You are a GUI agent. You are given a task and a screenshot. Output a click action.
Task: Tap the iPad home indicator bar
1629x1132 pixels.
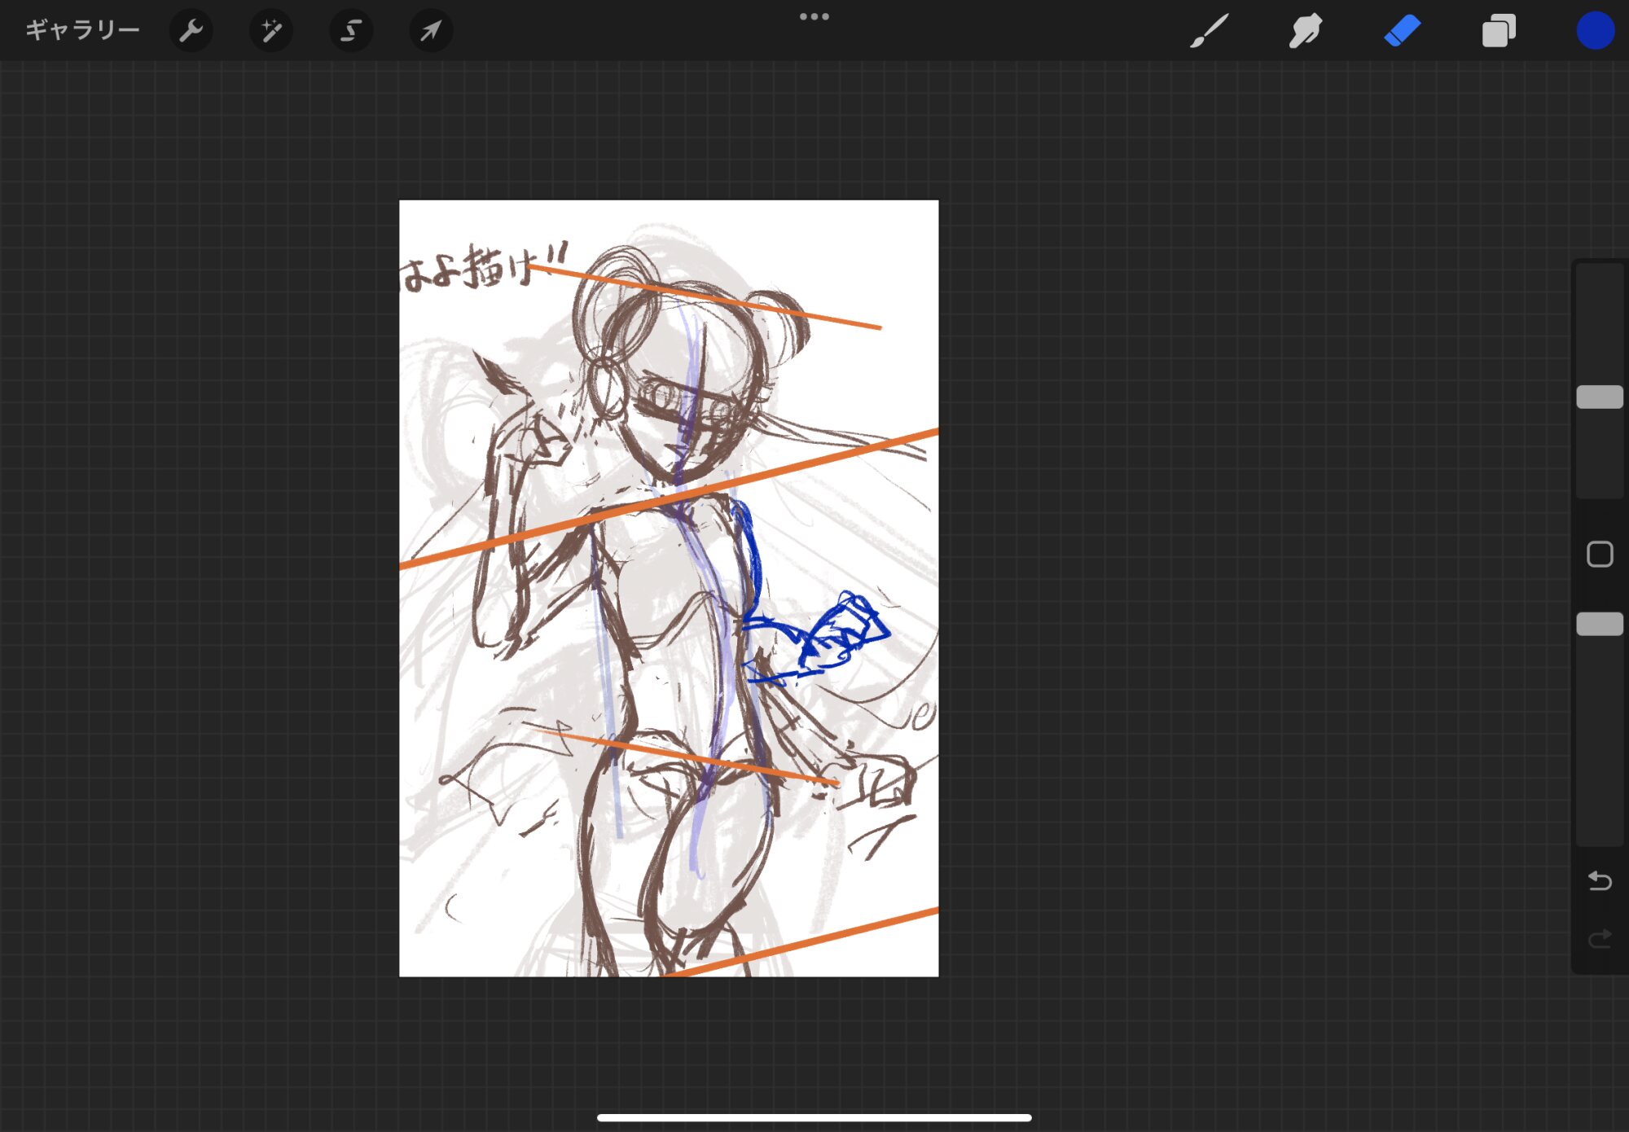click(814, 1117)
